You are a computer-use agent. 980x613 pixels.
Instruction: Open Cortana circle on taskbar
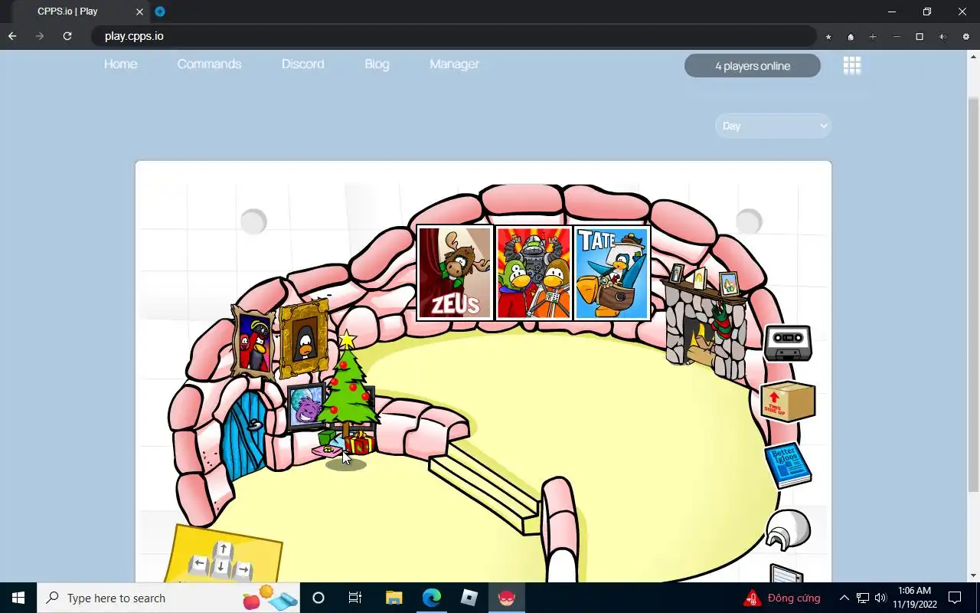click(x=318, y=598)
